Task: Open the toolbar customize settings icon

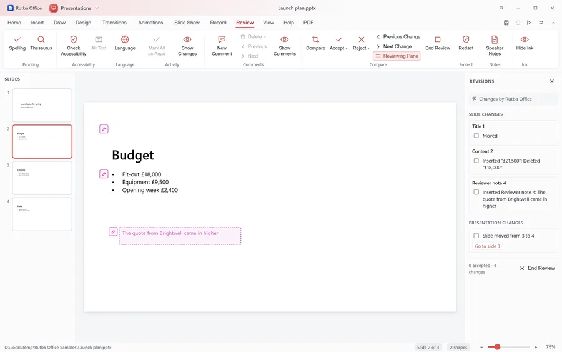Action: [x=541, y=23]
